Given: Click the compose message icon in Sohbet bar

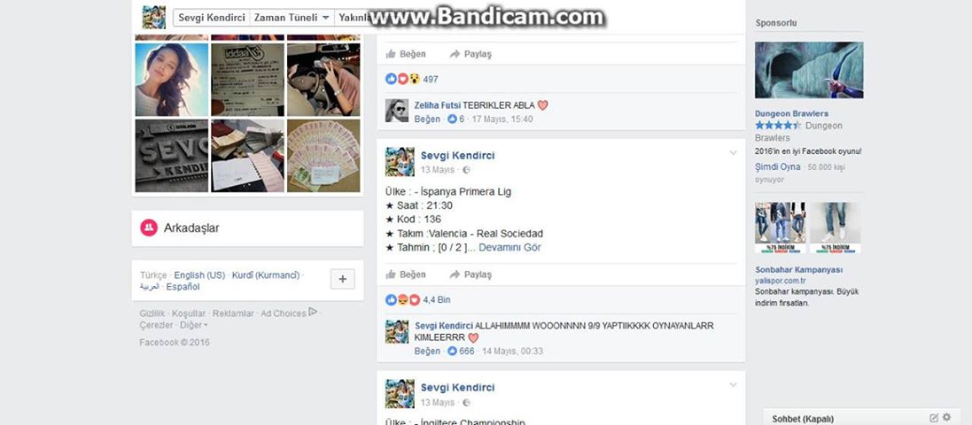Looking at the screenshot, I should point(934,418).
